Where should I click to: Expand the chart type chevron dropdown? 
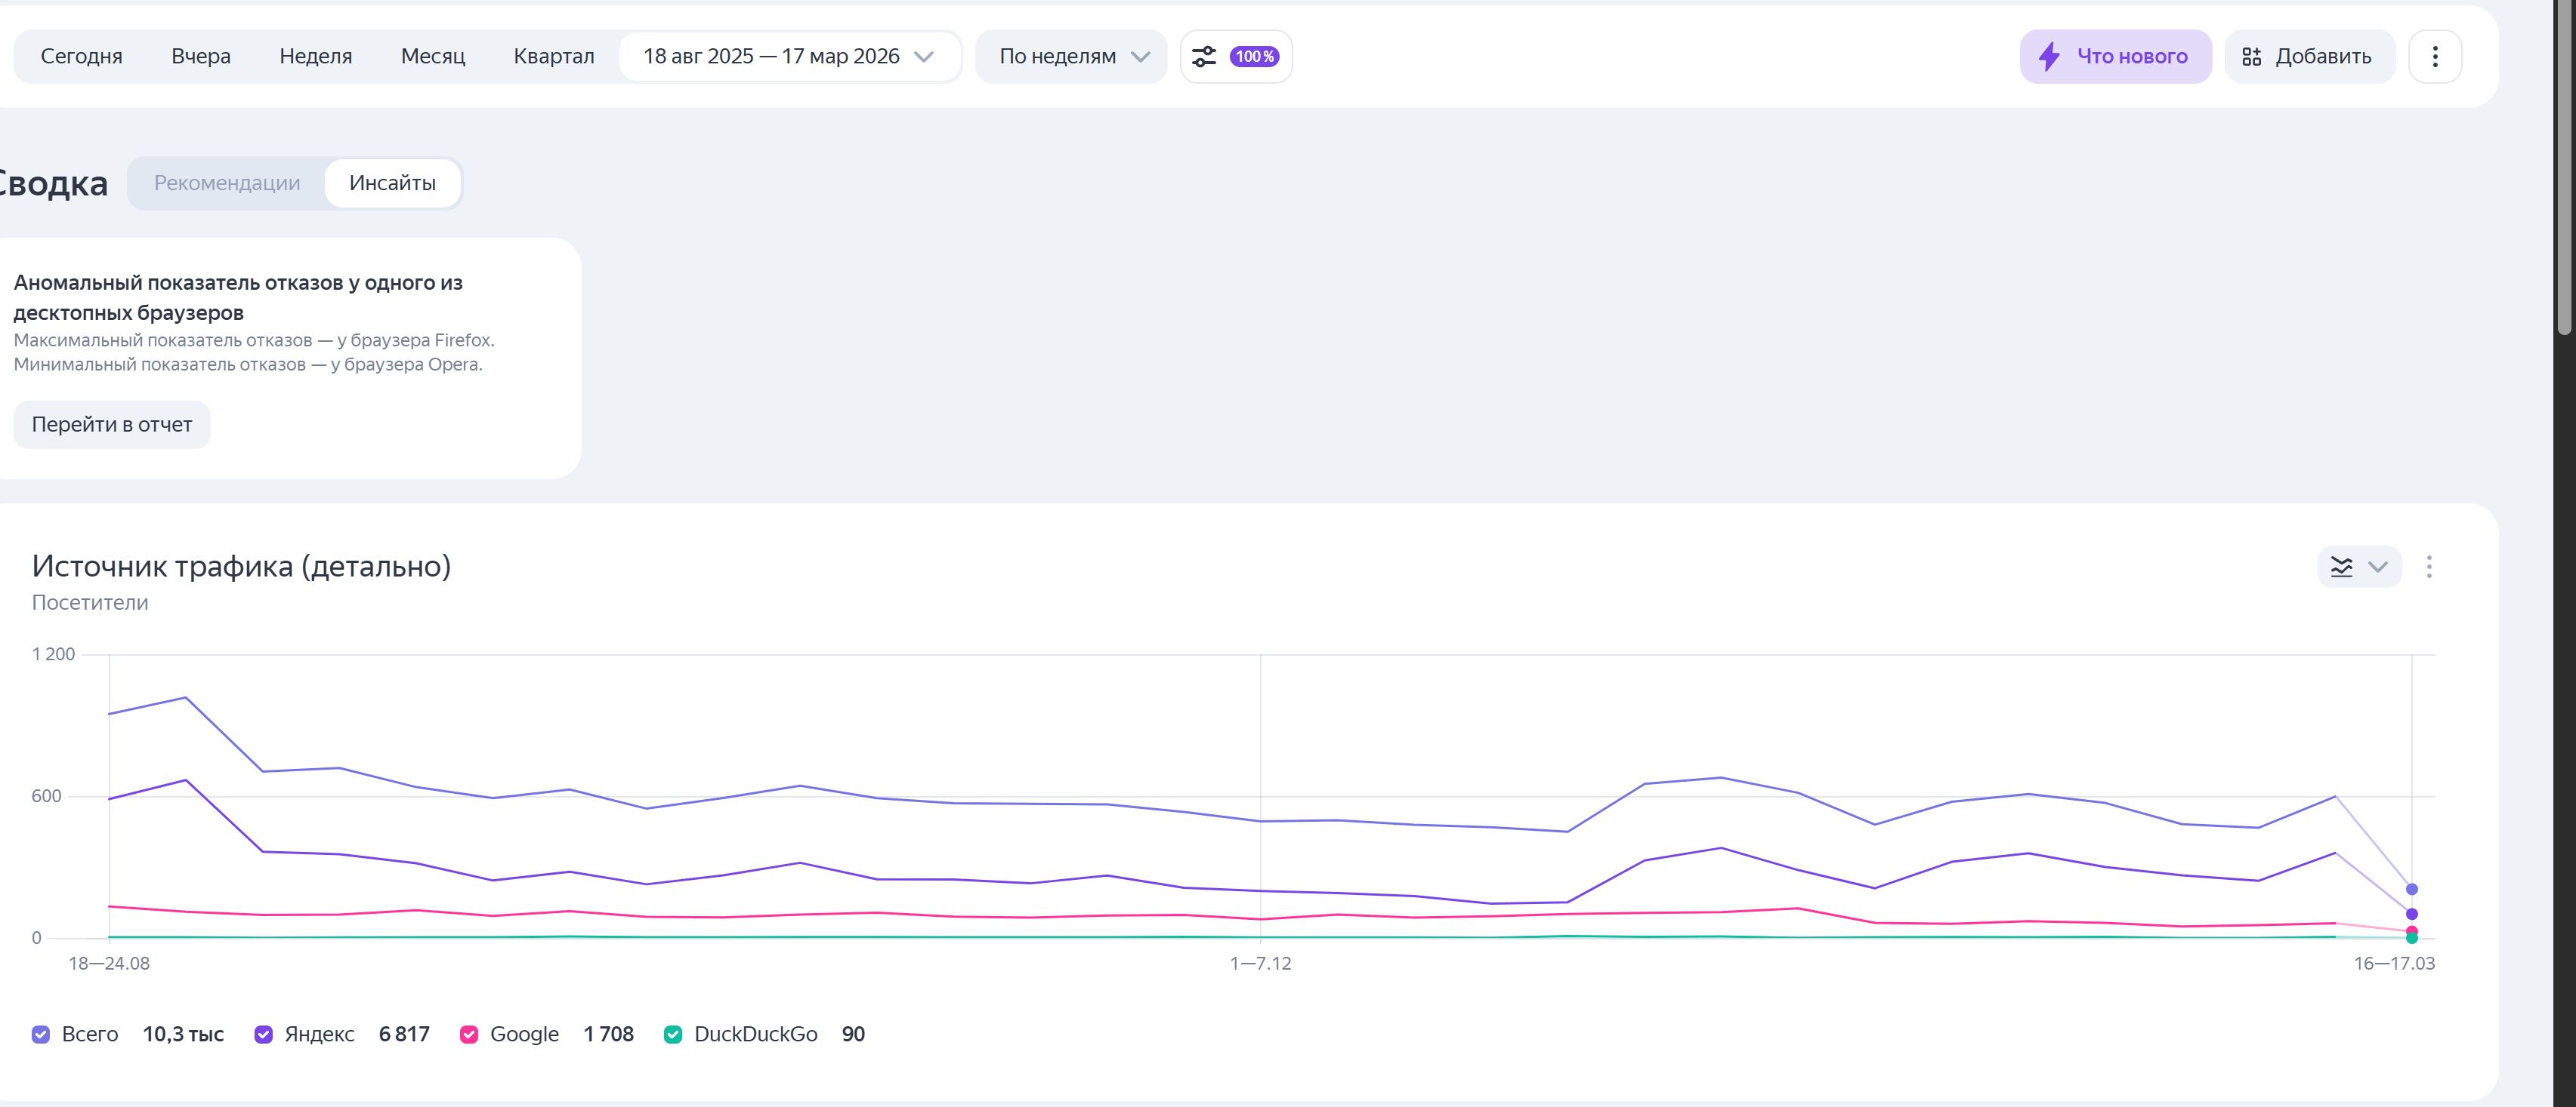click(x=2378, y=567)
